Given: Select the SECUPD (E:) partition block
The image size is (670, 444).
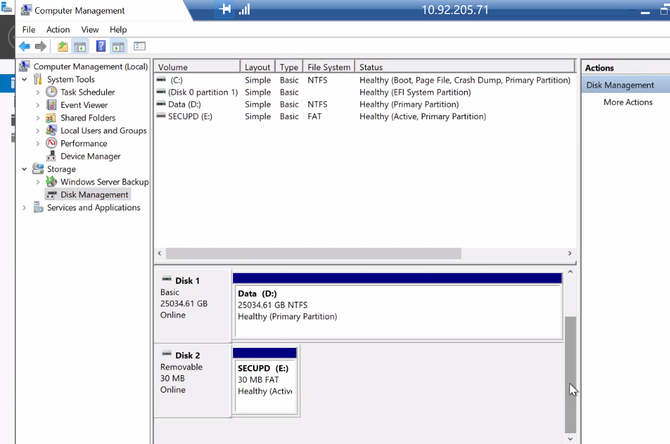Looking at the screenshot, I should (266, 381).
